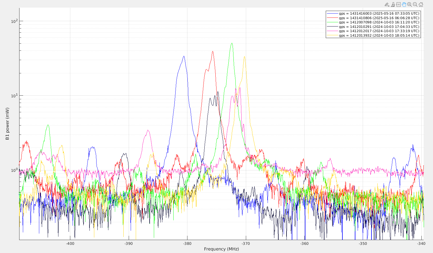This screenshot has width=433, height=253.
Task: Click the -360 x-axis tick label
Action: [x=304, y=244]
